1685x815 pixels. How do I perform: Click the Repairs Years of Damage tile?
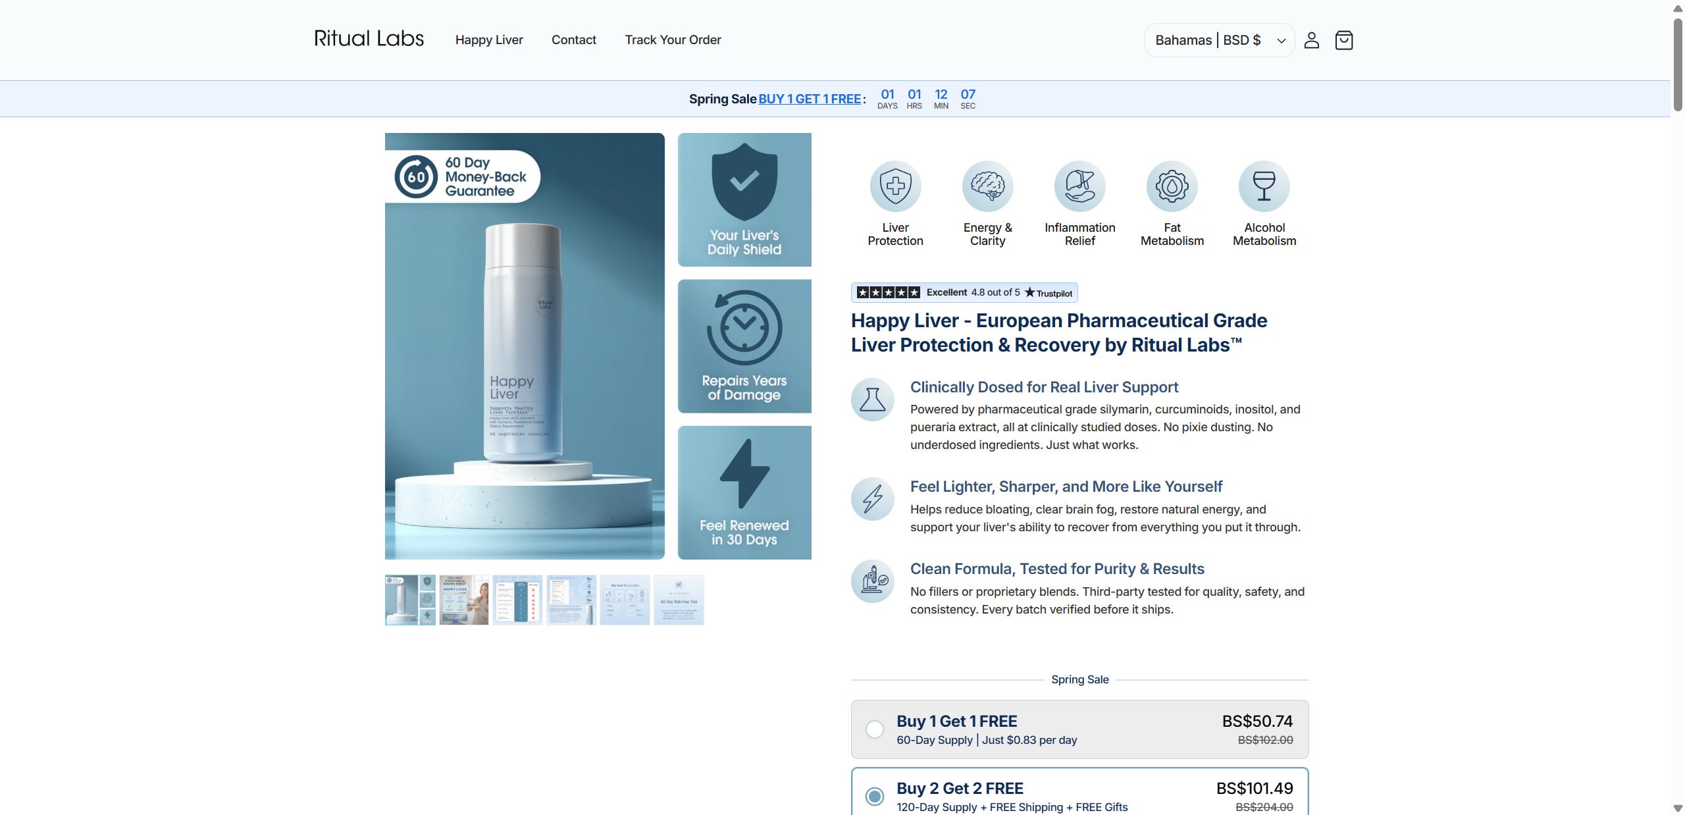coord(744,346)
